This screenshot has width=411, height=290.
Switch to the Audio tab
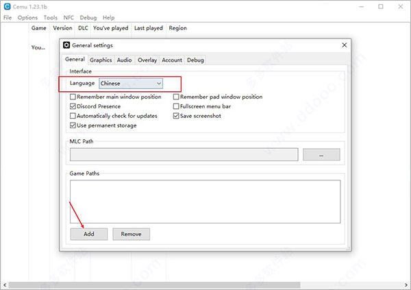[x=124, y=60]
